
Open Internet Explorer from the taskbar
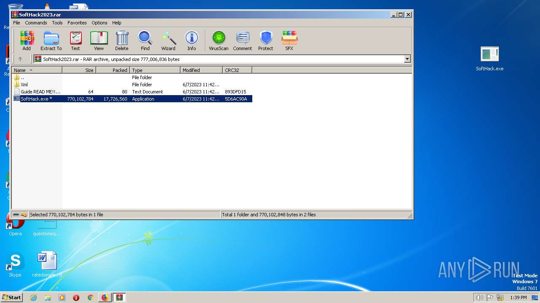(33, 298)
